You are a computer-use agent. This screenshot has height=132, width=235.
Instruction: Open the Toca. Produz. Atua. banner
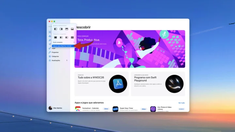click(130, 49)
